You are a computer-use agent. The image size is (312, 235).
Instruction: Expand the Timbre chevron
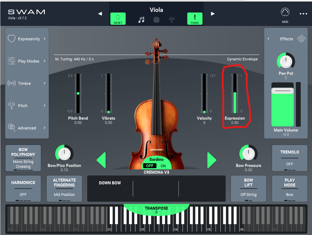(45, 83)
